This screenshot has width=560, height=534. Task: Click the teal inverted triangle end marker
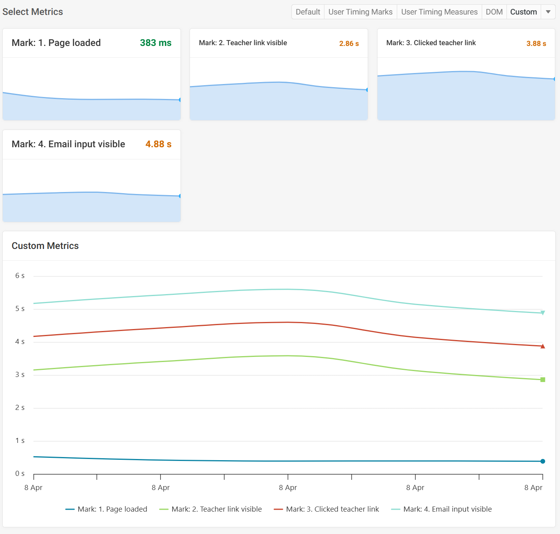click(x=543, y=313)
